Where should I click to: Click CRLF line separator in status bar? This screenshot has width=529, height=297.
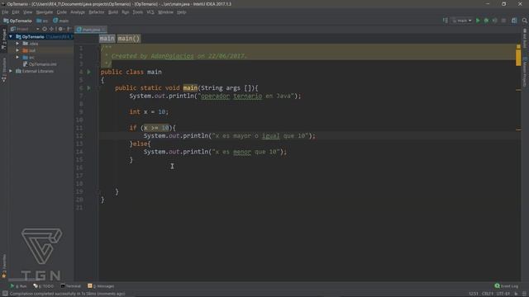click(x=488, y=294)
